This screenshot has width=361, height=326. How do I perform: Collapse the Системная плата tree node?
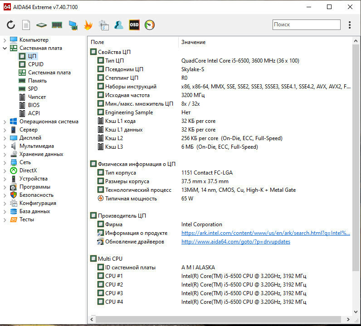[5, 48]
